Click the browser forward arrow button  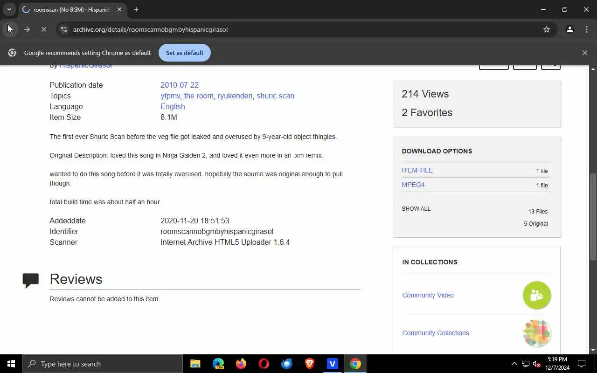coord(27,29)
